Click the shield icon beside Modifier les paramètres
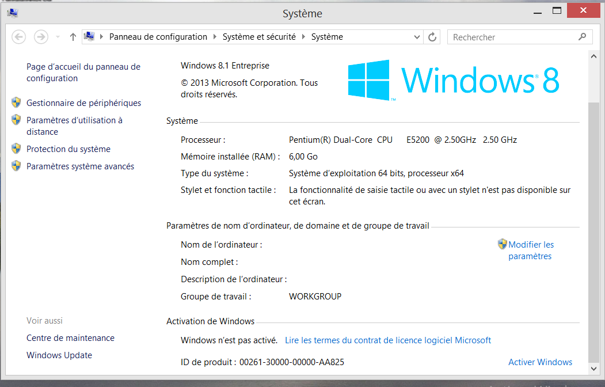 (502, 244)
